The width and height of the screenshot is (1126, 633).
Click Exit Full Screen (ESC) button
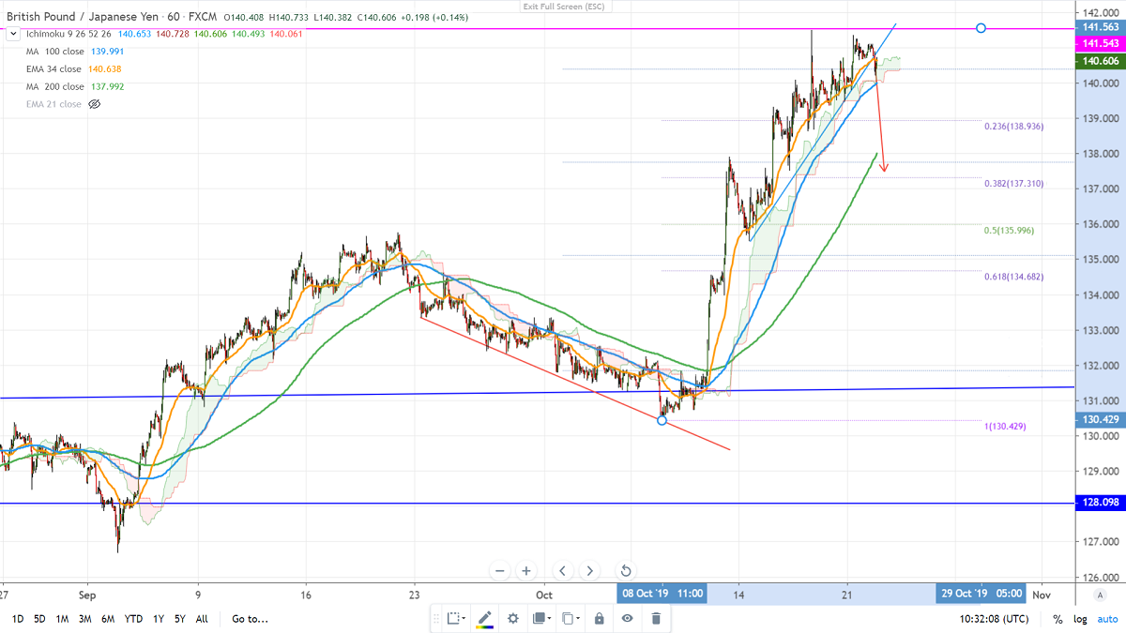click(x=562, y=7)
